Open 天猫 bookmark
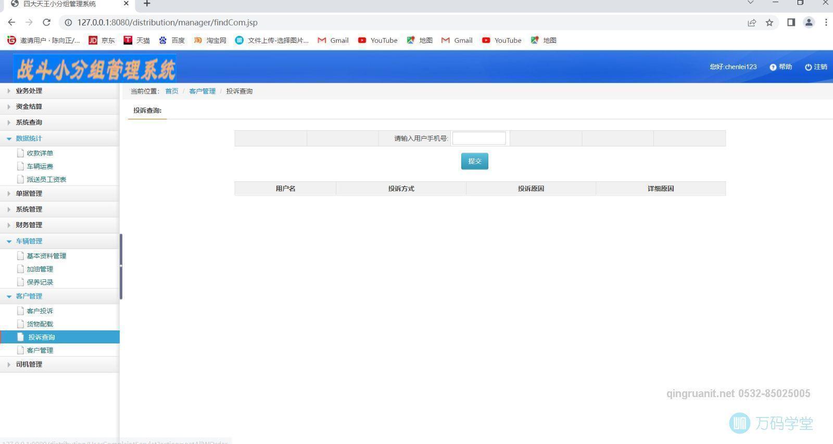This screenshot has height=444, width=833. click(136, 40)
